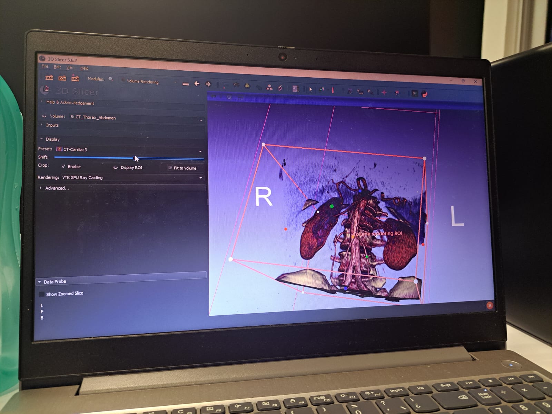Click the Fit to Volume button

(x=182, y=168)
